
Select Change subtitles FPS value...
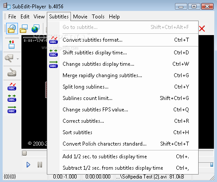coord(123,110)
